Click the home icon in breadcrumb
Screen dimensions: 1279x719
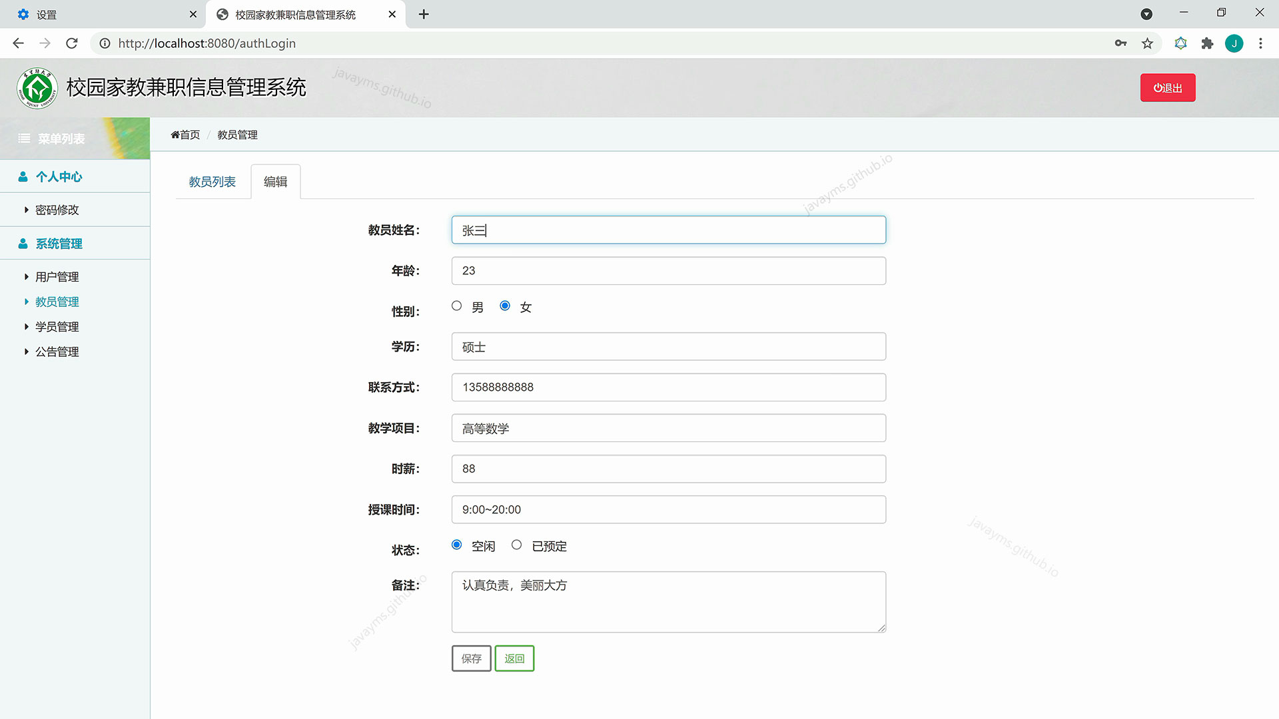175,134
